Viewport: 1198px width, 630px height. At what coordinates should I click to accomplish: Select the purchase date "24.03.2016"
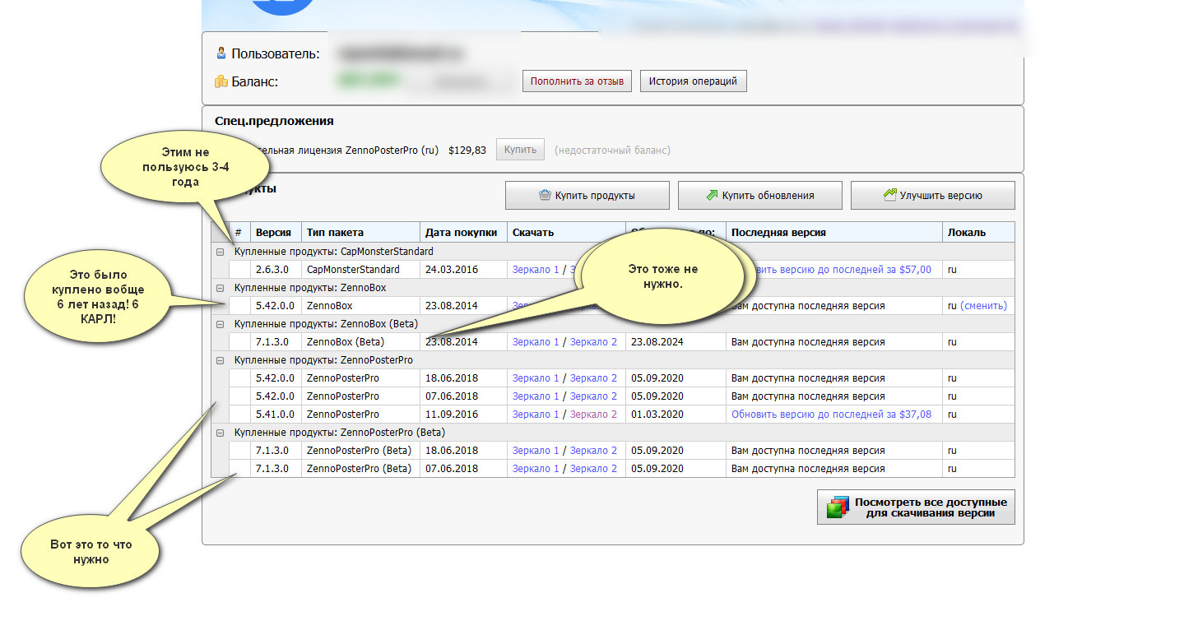(x=451, y=270)
